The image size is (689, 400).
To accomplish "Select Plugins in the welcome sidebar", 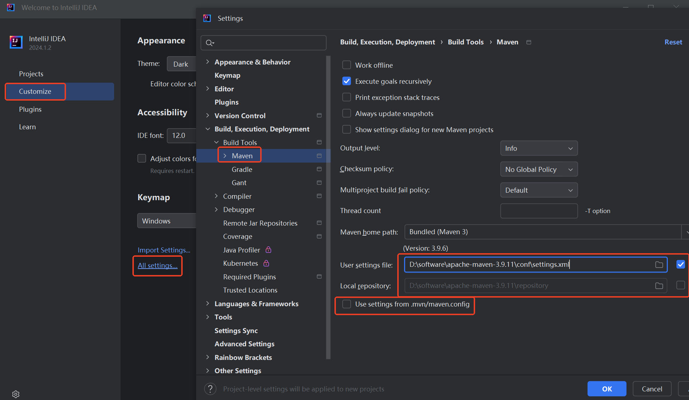I will click(x=30, y=109).
